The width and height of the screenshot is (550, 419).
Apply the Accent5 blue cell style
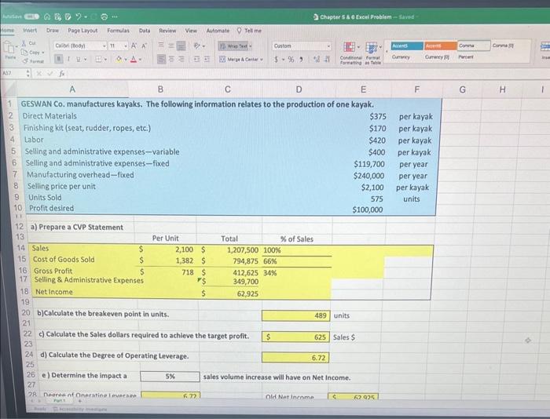coord(407,46)
